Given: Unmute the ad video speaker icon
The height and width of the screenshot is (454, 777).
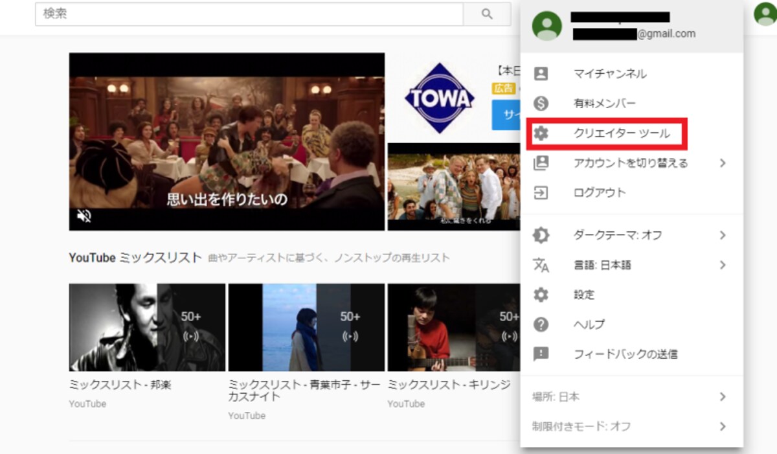Looking at the screenshot, I should [x=84, y=216].
